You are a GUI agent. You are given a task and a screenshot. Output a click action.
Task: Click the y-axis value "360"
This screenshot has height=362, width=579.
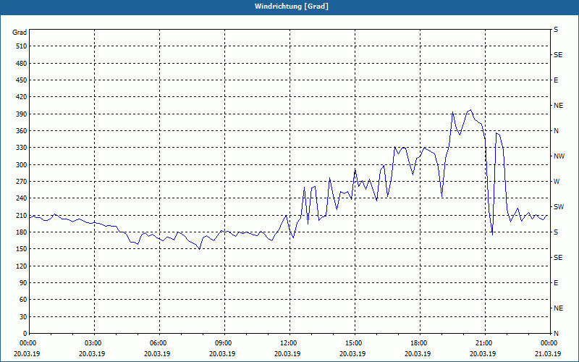click(x=22, y=131)
